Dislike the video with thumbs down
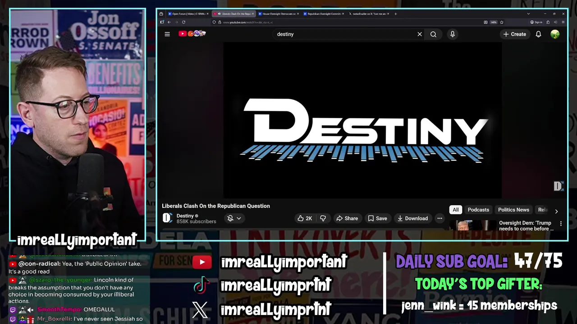 point(323,218)
